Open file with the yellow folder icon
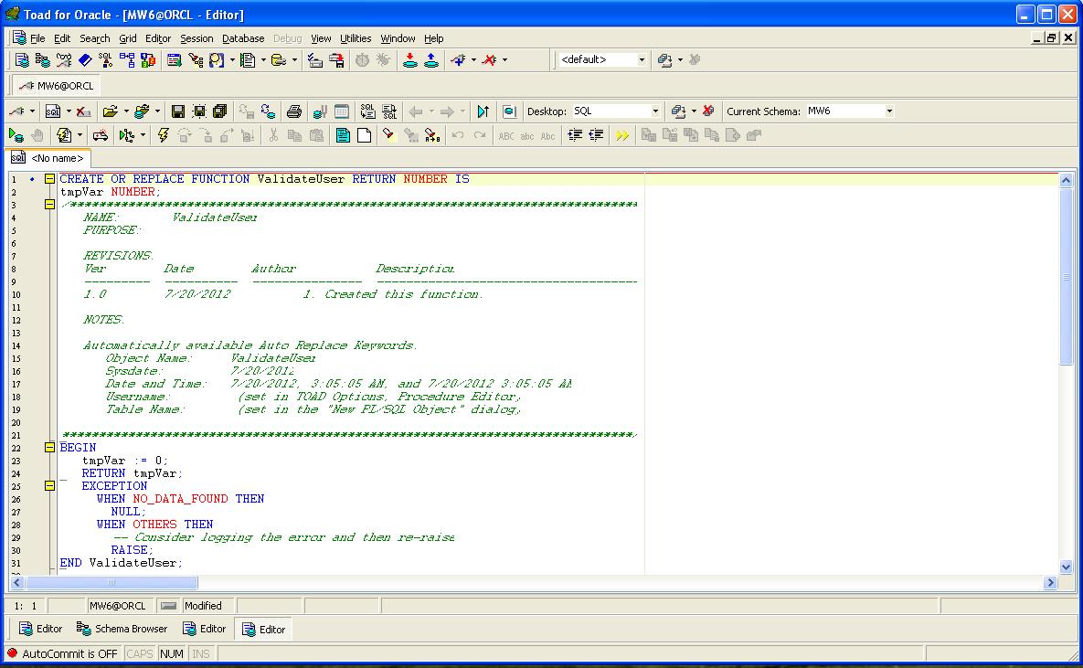 point(110,111)
